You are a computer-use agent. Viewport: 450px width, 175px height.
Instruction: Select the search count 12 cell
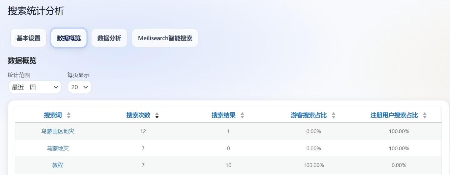143,131
